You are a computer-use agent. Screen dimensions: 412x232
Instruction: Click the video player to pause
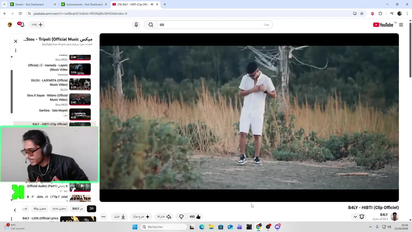249,118
